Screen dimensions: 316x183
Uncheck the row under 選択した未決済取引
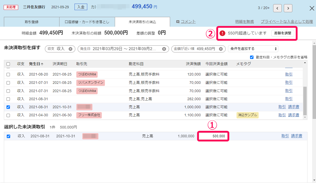[x=8, y=136]
